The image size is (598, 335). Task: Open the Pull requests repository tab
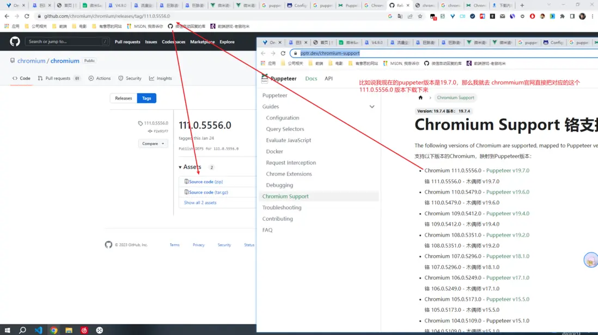pos(59,78)
